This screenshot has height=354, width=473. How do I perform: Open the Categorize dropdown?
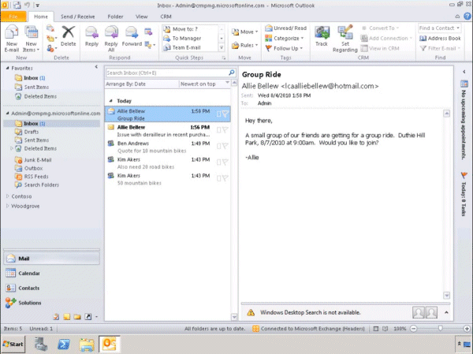(x=284, y=39)
